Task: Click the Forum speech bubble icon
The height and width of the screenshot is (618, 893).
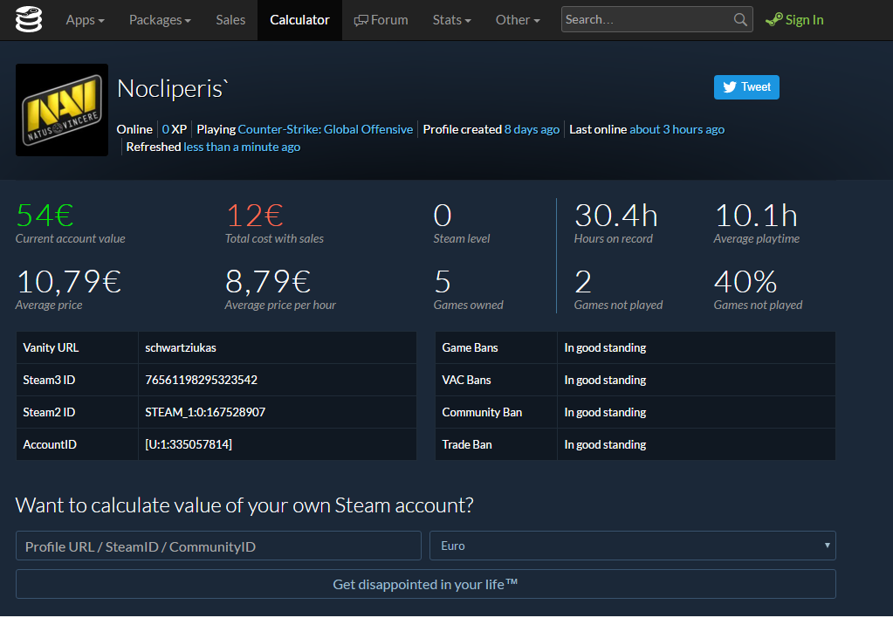Action: coord(361,21)
